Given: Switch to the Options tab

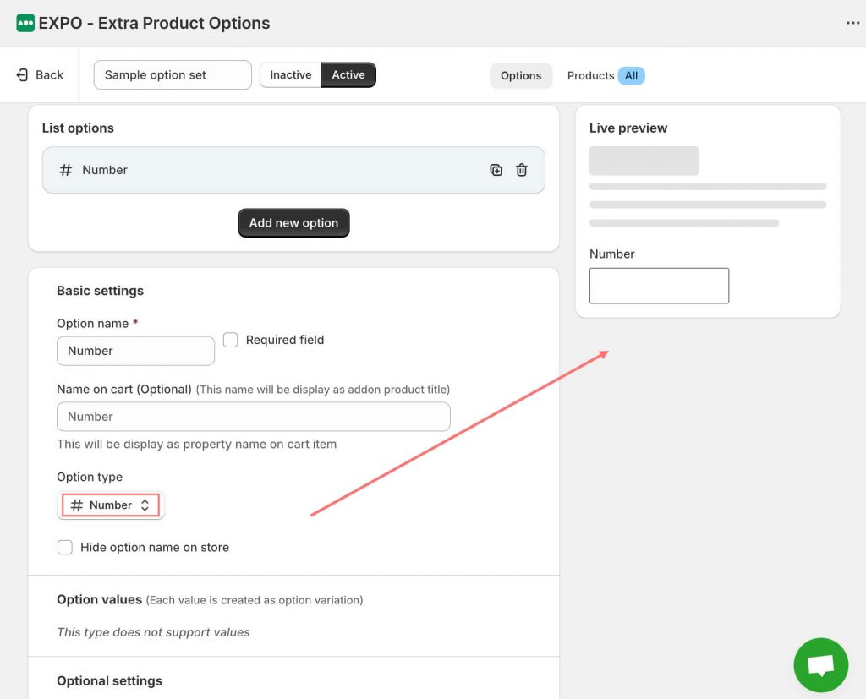Looking at the screenshot, I should coord(521,76).
